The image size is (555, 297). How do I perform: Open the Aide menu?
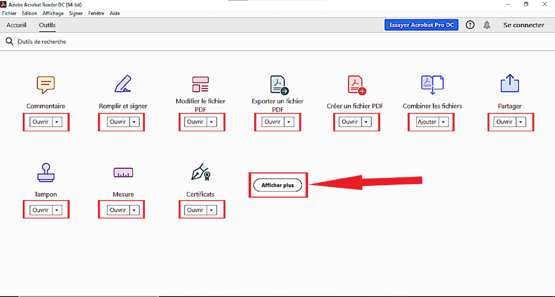(x=115, y=13)
